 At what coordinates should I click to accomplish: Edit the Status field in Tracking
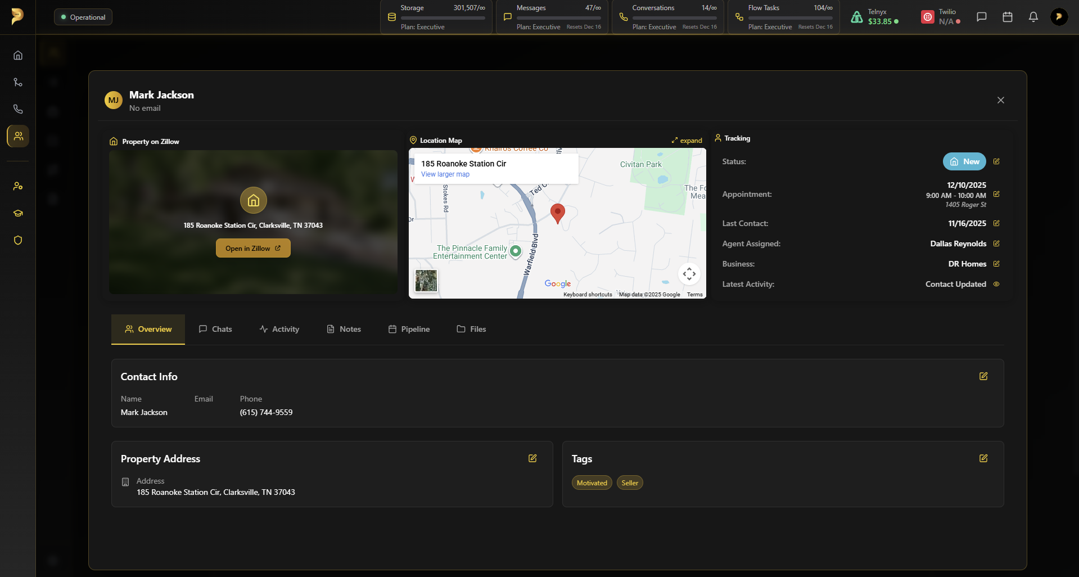[996, 161]
